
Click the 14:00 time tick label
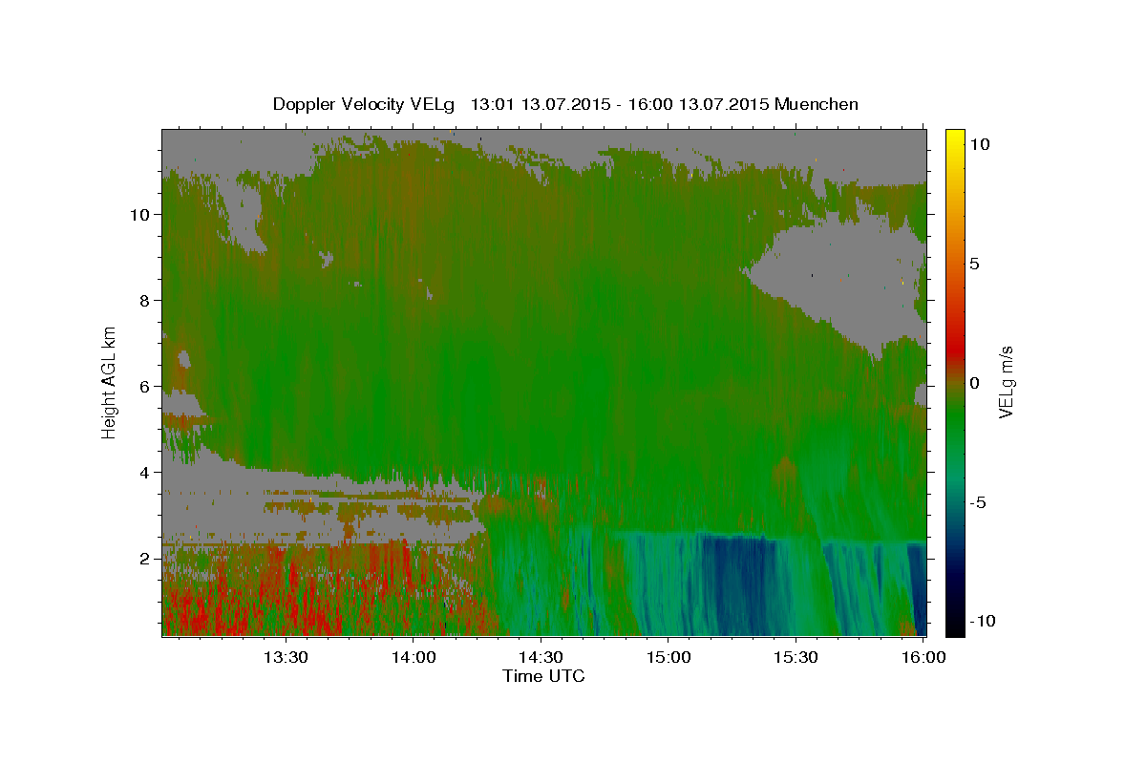414,657
